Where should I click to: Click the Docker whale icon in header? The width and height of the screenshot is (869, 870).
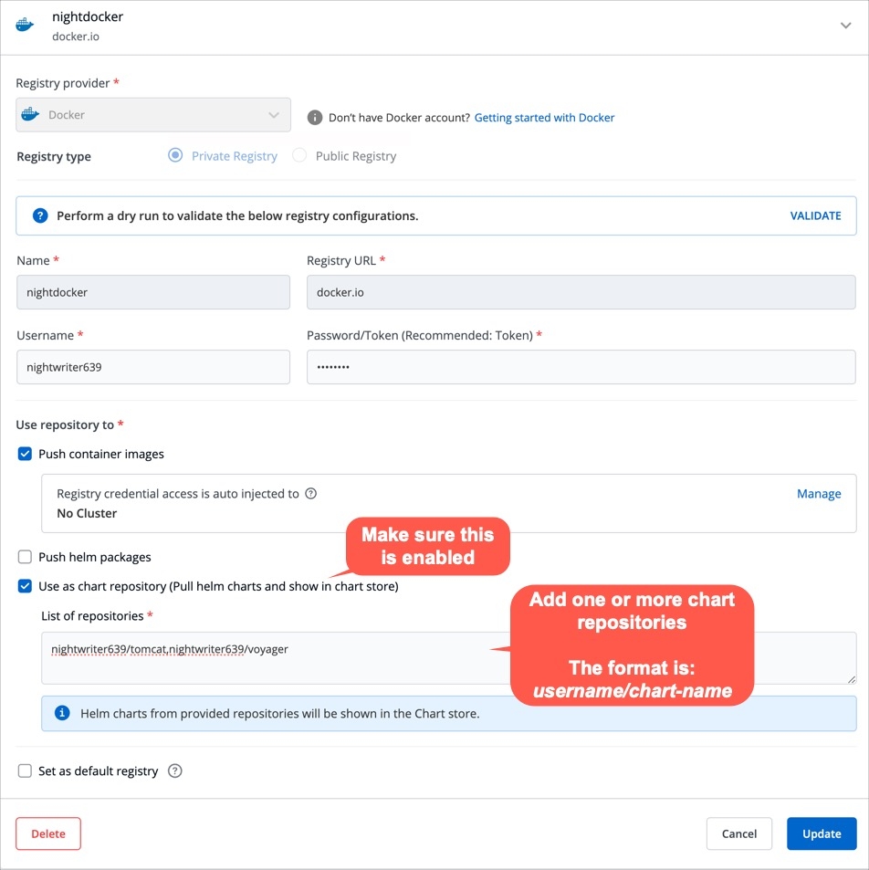tap(26, 26)
